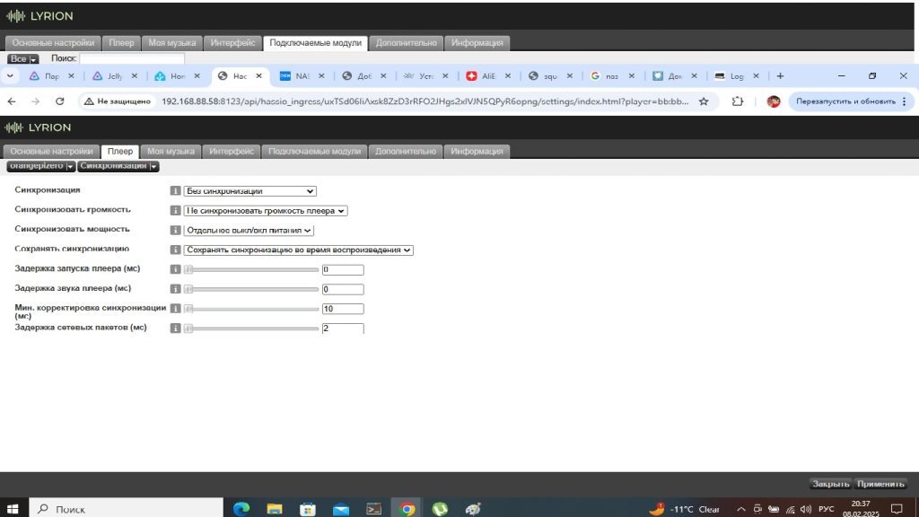Open the browser extensions puzzle icon
Screen dimensions: 919x517
pos(739,101)
